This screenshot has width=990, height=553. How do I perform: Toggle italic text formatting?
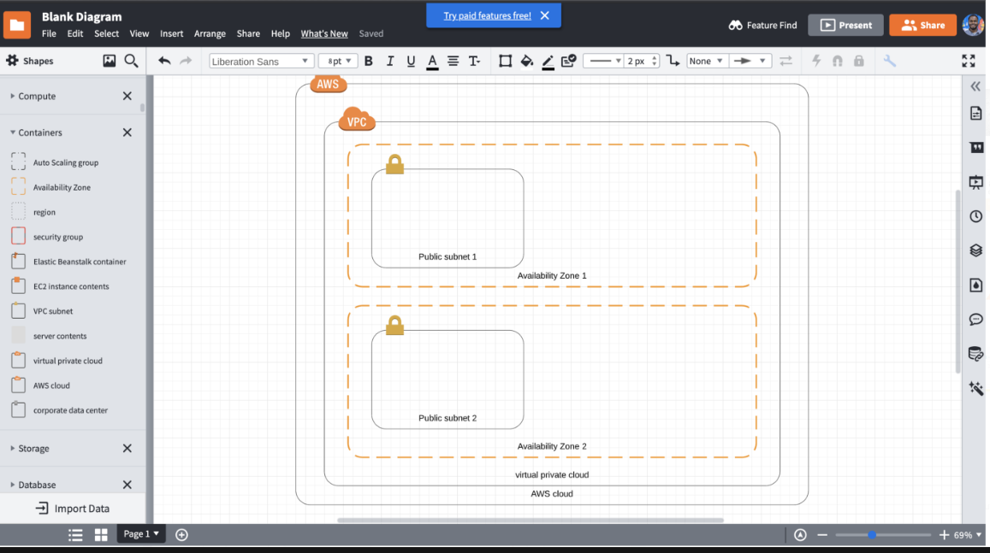tap(389, 61)
